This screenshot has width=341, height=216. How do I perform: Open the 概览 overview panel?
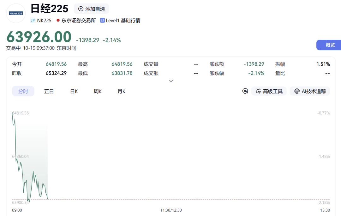329,45
